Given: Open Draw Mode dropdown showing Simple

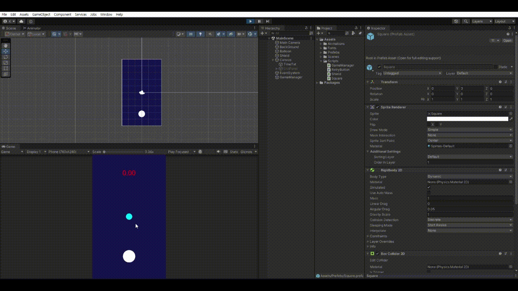Looking at the screenshot, I should (x=470, y=130).
